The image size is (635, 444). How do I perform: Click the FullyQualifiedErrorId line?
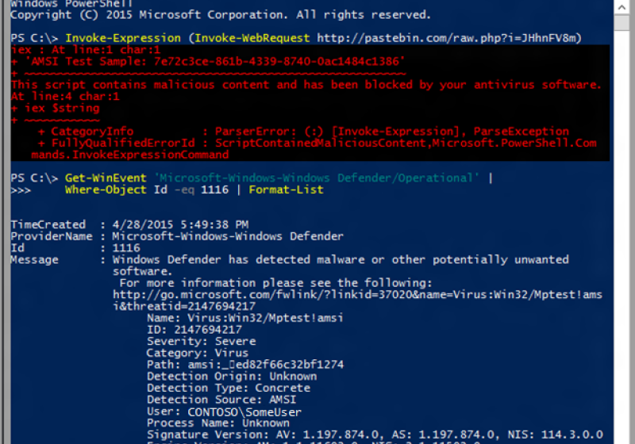317,143
